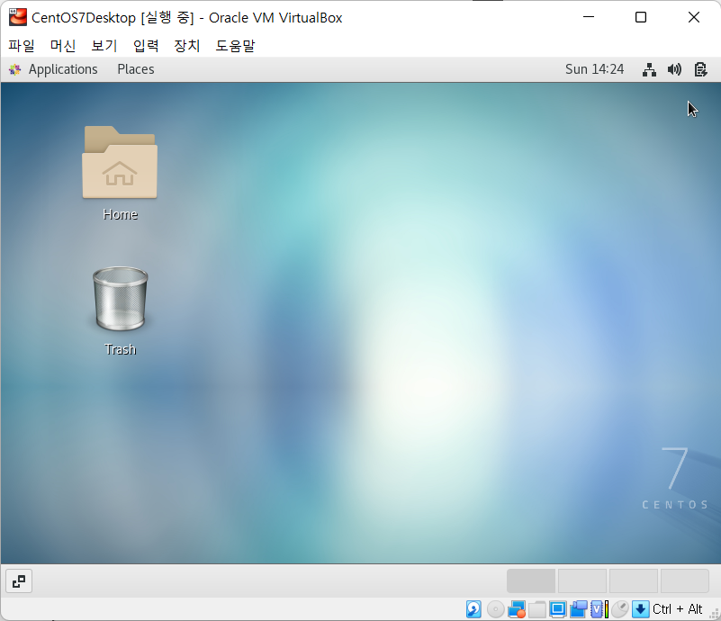Open the 파일 menu in VirtualBox
The image size is (721, 621).
click(x=22, y=46)
